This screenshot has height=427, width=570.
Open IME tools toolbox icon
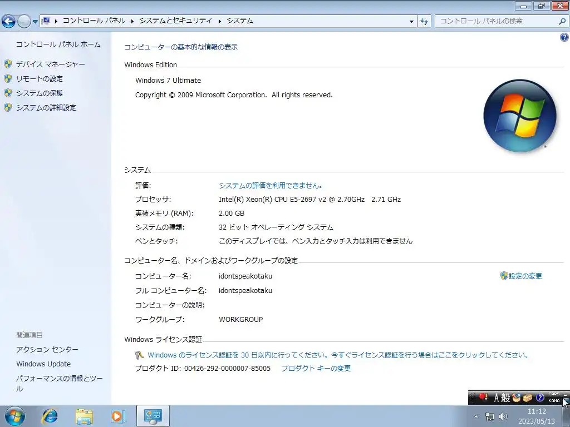528,398
